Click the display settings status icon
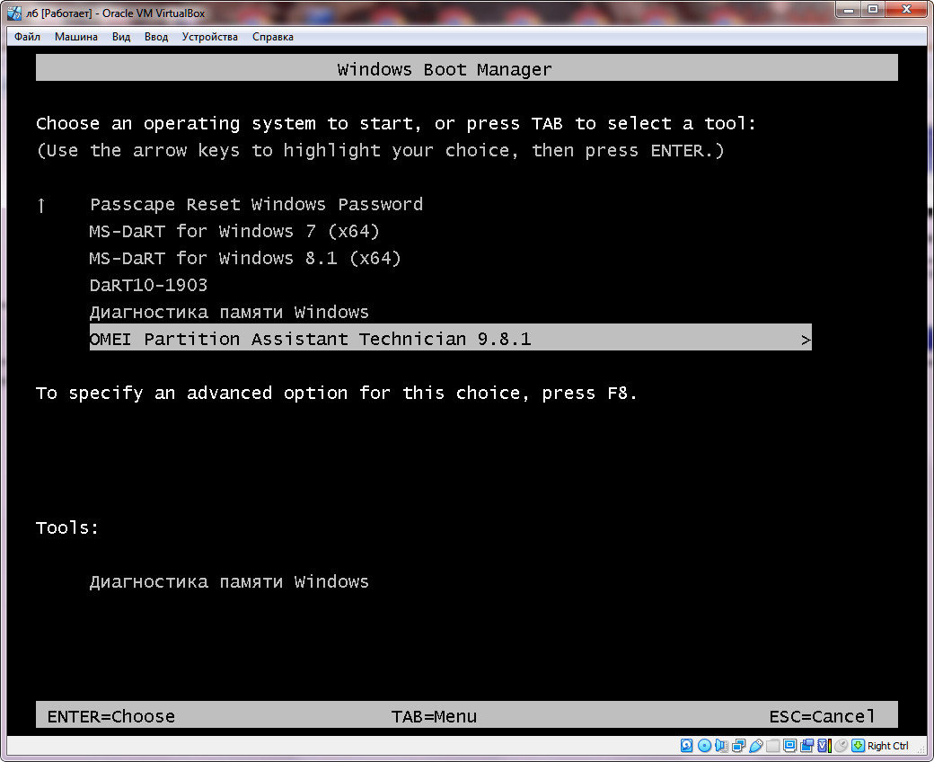 (x=791, y=745)
